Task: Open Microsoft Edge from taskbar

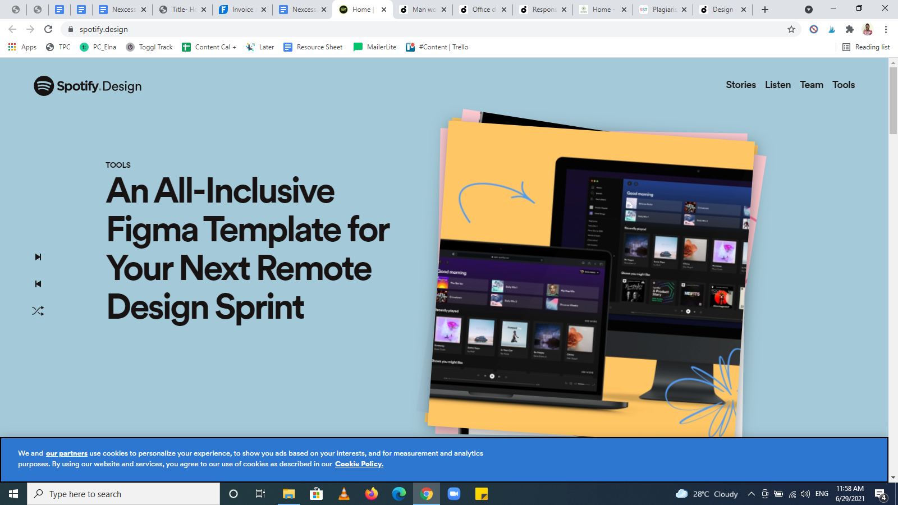Action: (x=398, y=494)
